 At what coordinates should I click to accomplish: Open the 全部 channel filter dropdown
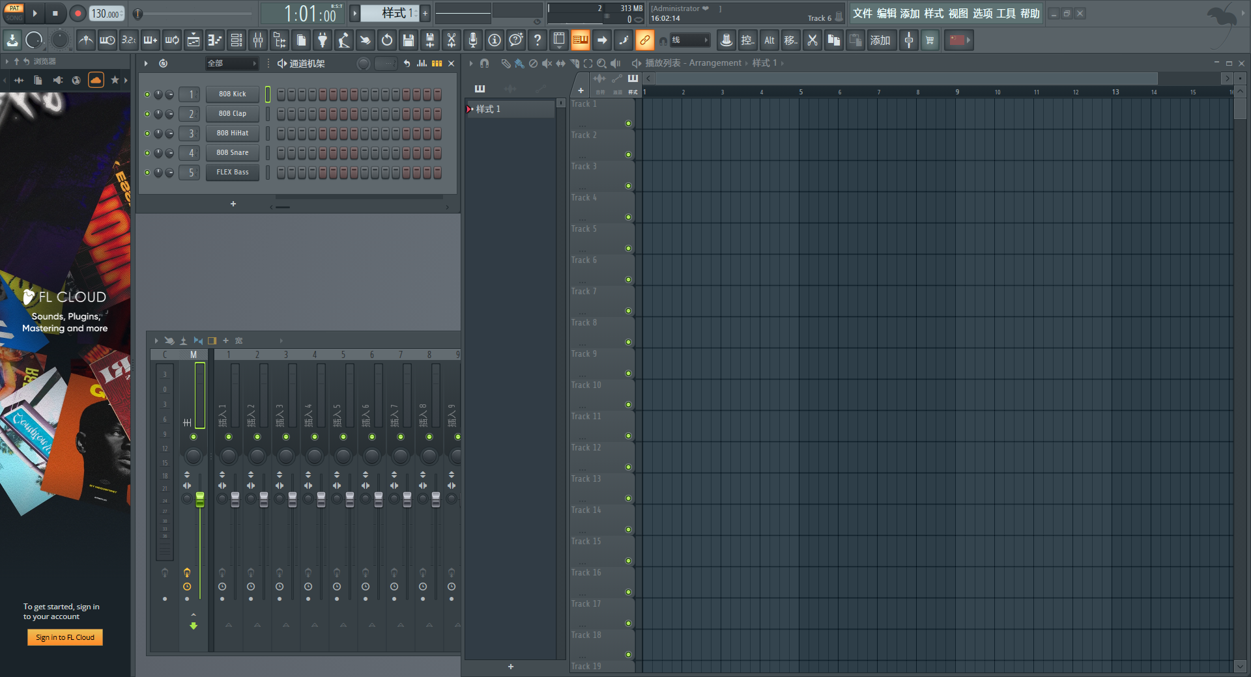tap(231, 63)
